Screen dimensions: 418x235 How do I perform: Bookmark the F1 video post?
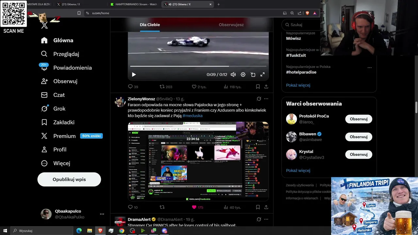click(258, 86)
